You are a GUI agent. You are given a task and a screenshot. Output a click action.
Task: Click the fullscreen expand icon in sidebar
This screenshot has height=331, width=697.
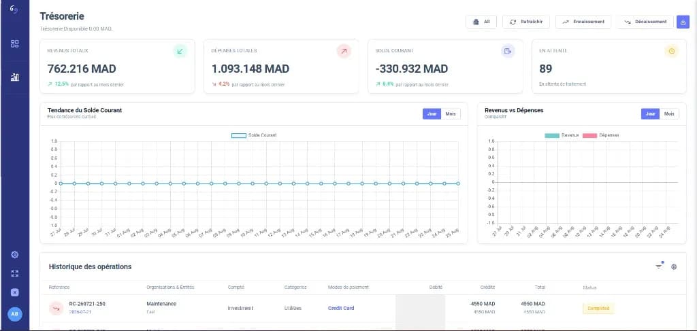point(15,273)
